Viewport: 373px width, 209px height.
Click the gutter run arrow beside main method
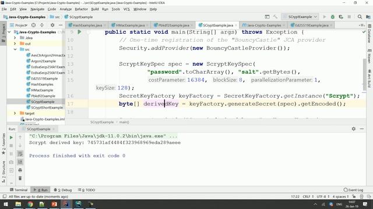79,32
